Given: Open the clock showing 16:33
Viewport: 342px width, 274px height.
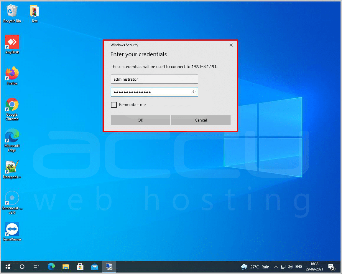Looking at the screenshot, I should (314, 267).
